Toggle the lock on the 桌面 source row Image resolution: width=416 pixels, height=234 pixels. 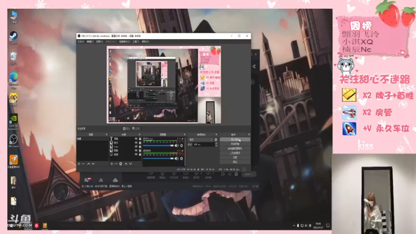click(140, 154)
